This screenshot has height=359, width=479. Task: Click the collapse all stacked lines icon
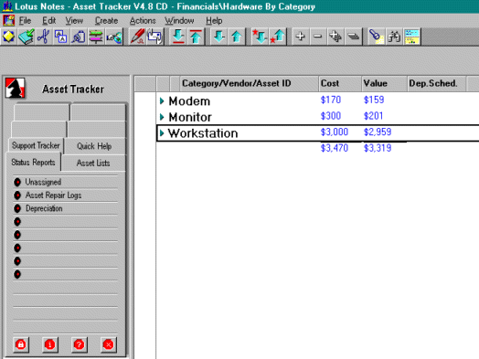[x=353, y=37]
